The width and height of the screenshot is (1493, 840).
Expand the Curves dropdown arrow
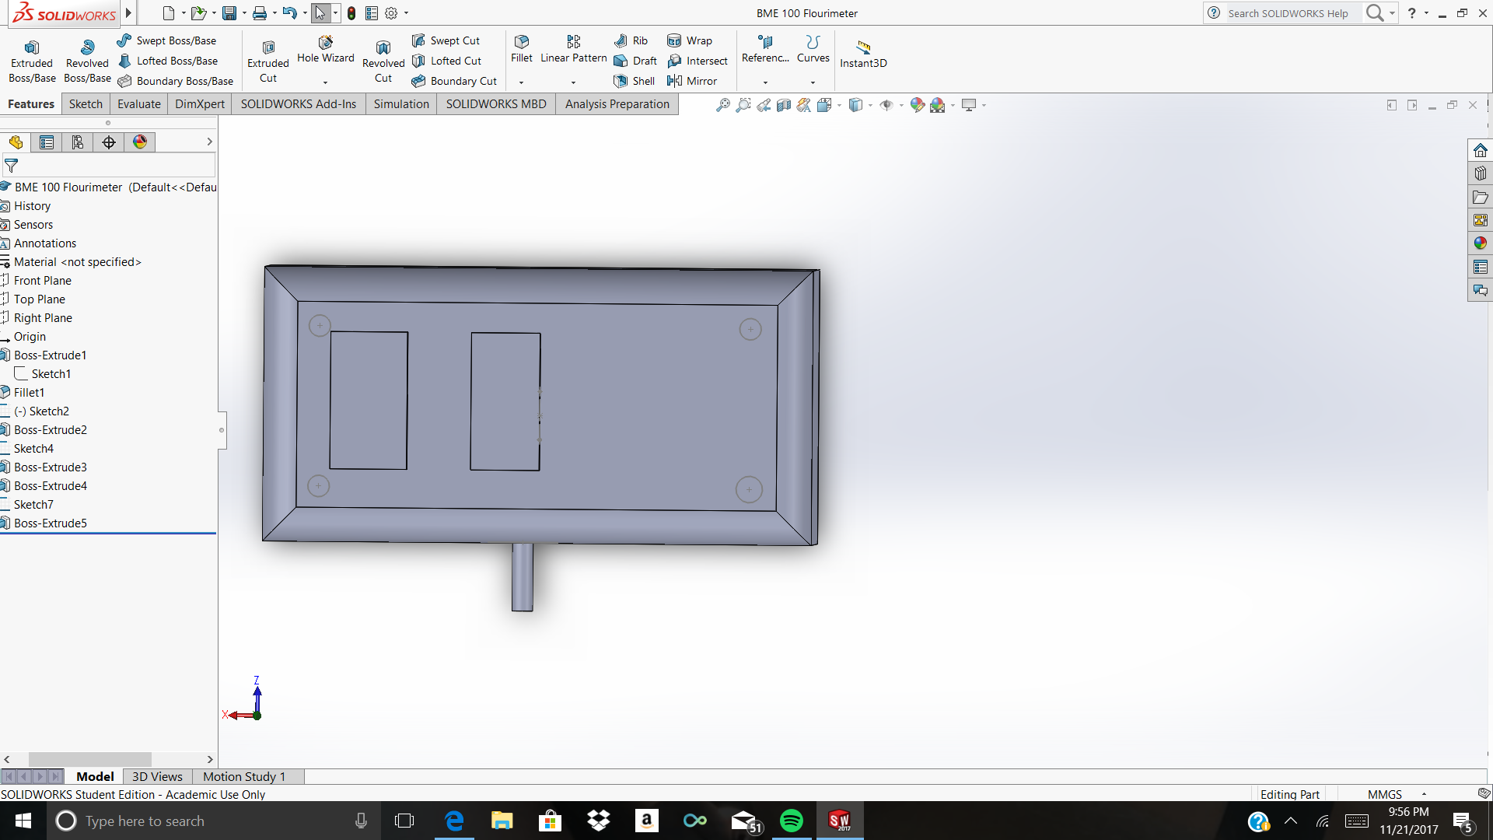[x=813, y=82]
